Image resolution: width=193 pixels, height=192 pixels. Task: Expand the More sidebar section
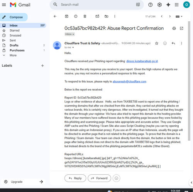point(13,55)
